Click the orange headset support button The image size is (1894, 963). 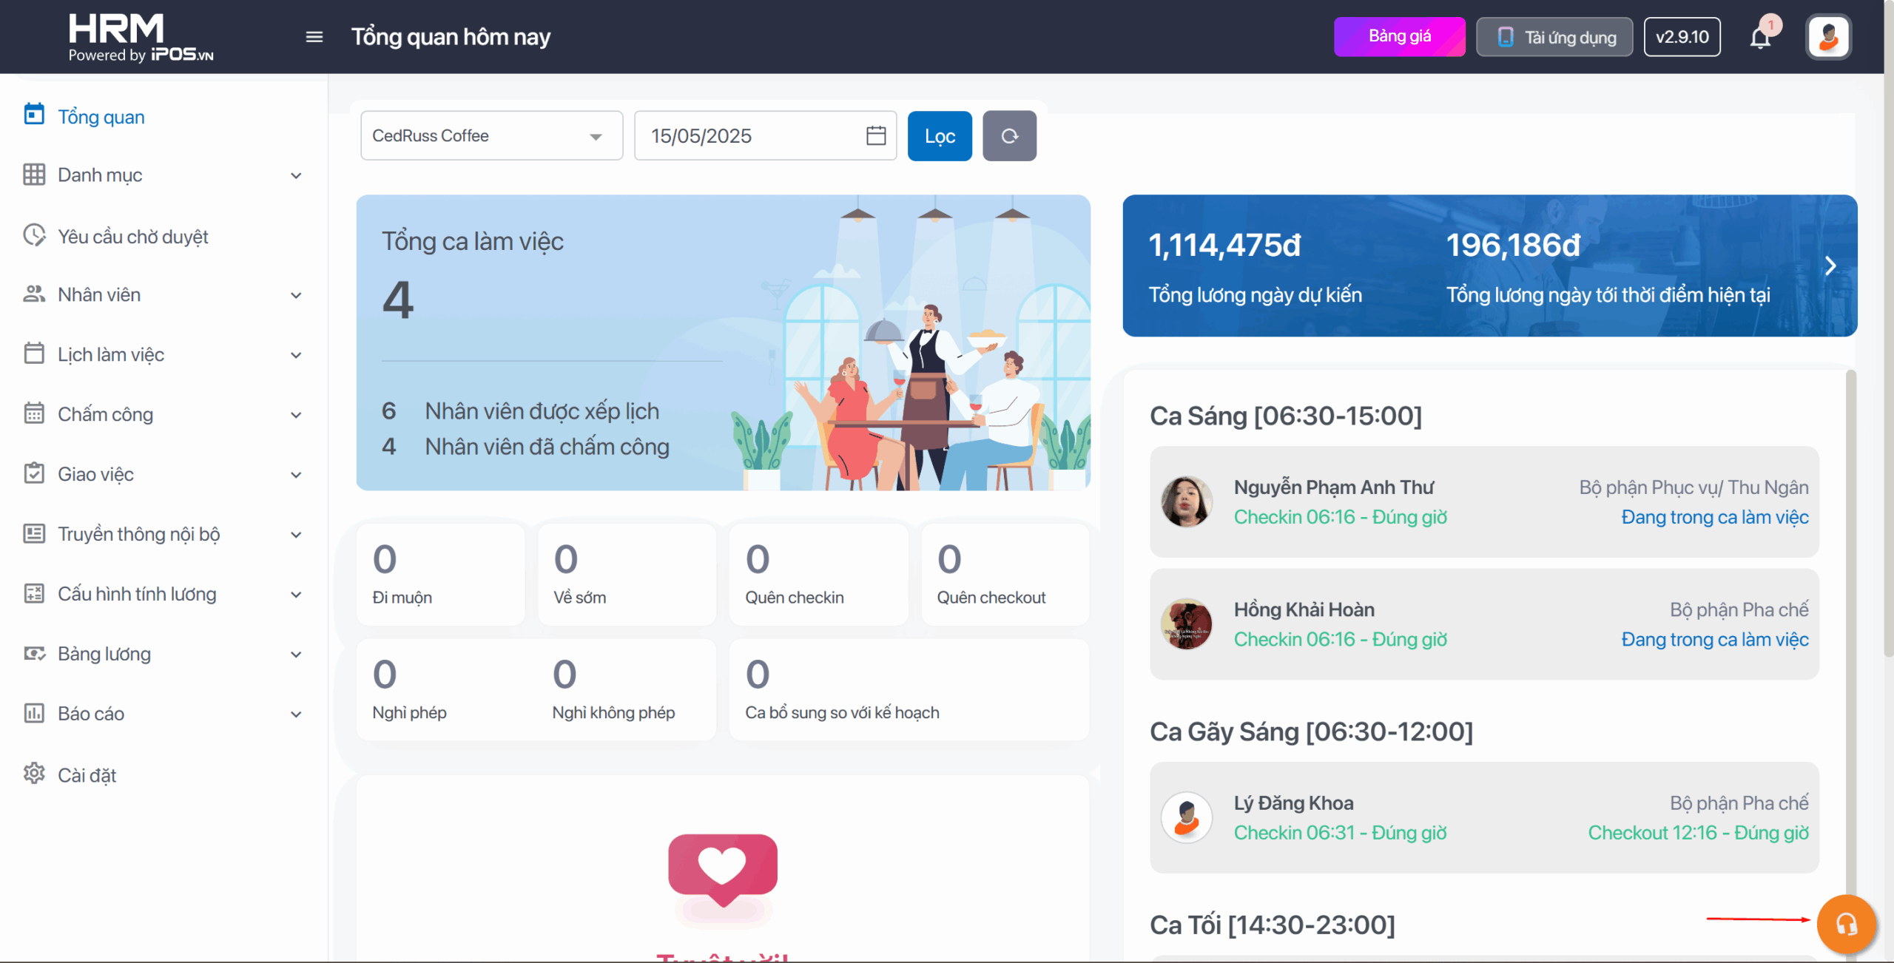tap(1846, 924)
